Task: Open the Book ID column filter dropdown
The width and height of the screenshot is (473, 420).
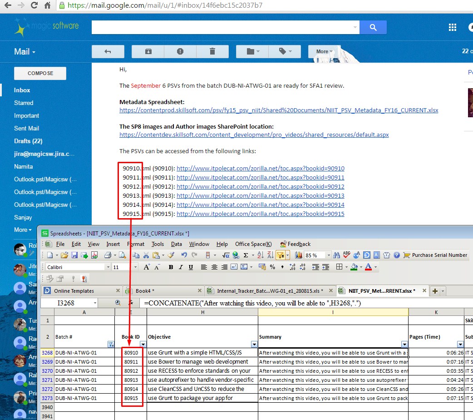Action: tap(143, 344)
